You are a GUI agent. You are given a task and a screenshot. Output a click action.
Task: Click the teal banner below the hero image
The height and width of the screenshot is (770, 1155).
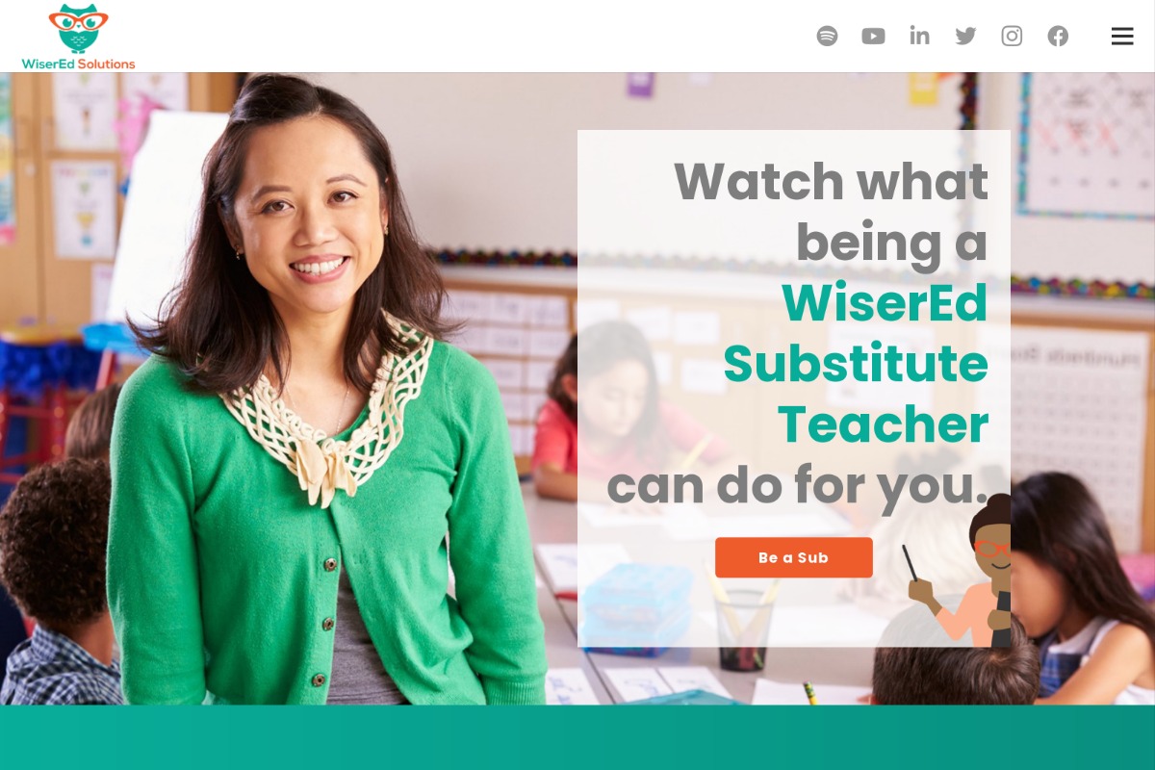(x=577, y=737)
